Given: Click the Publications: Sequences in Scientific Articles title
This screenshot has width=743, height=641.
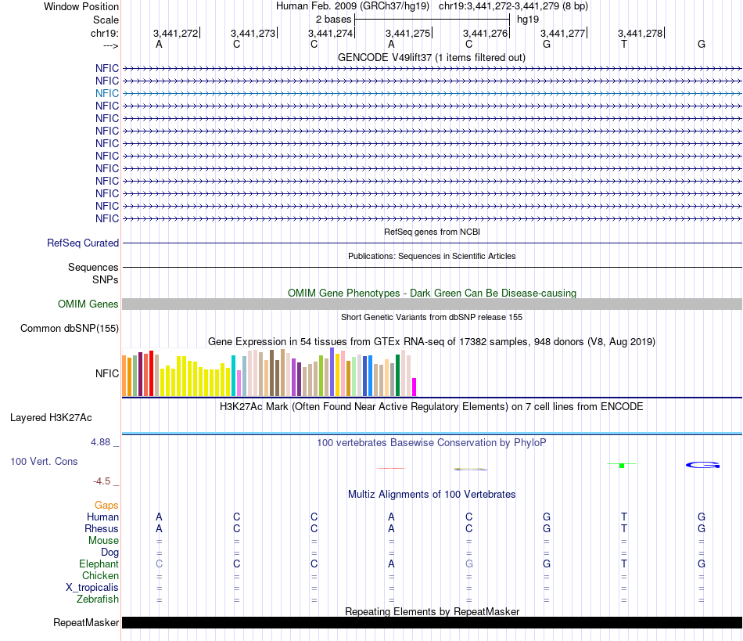Looking at the screenshot, I should coord(432,256).
